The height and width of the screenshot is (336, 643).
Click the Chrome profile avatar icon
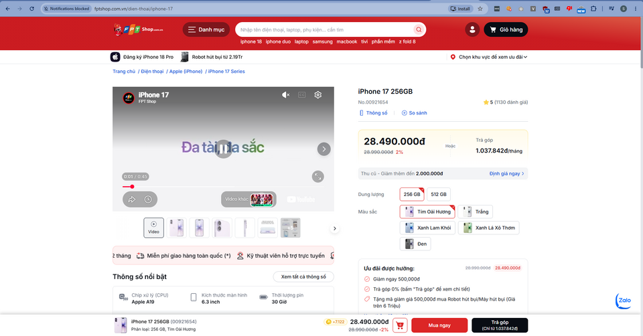point(624,9)
